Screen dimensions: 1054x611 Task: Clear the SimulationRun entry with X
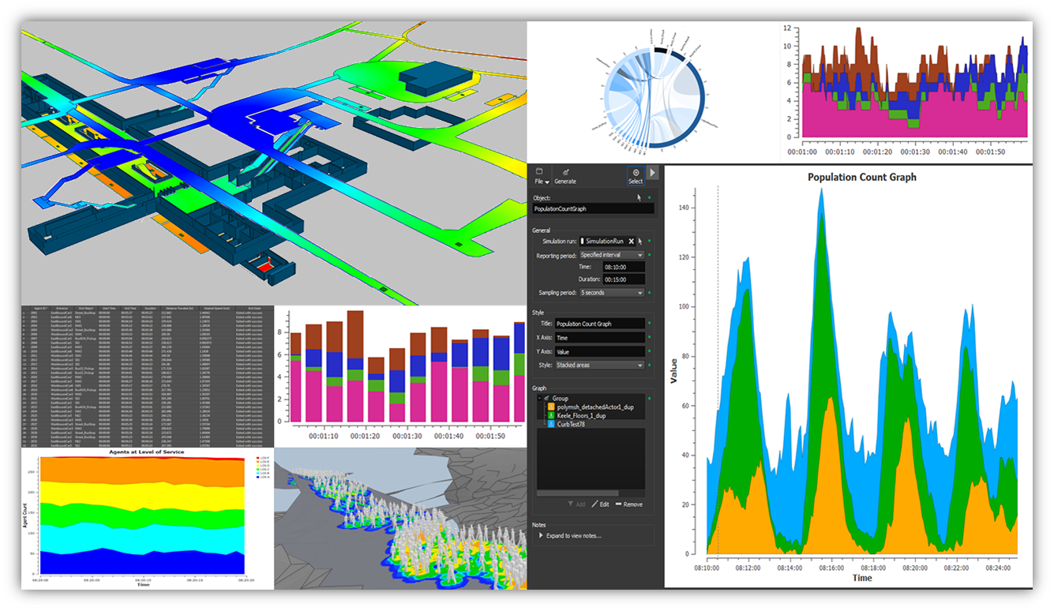(x=632, y=241)
